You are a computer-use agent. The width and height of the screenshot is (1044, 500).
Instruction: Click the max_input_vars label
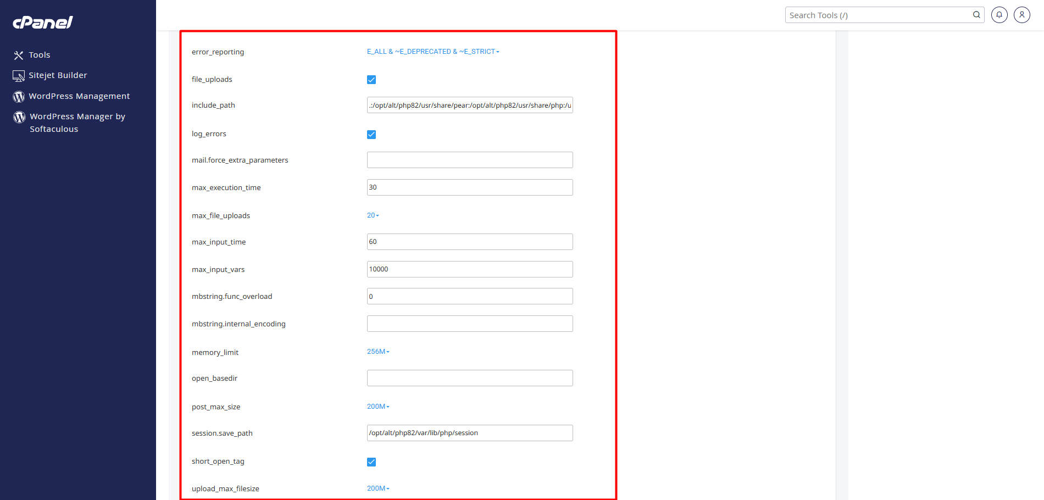coord(218,270)
